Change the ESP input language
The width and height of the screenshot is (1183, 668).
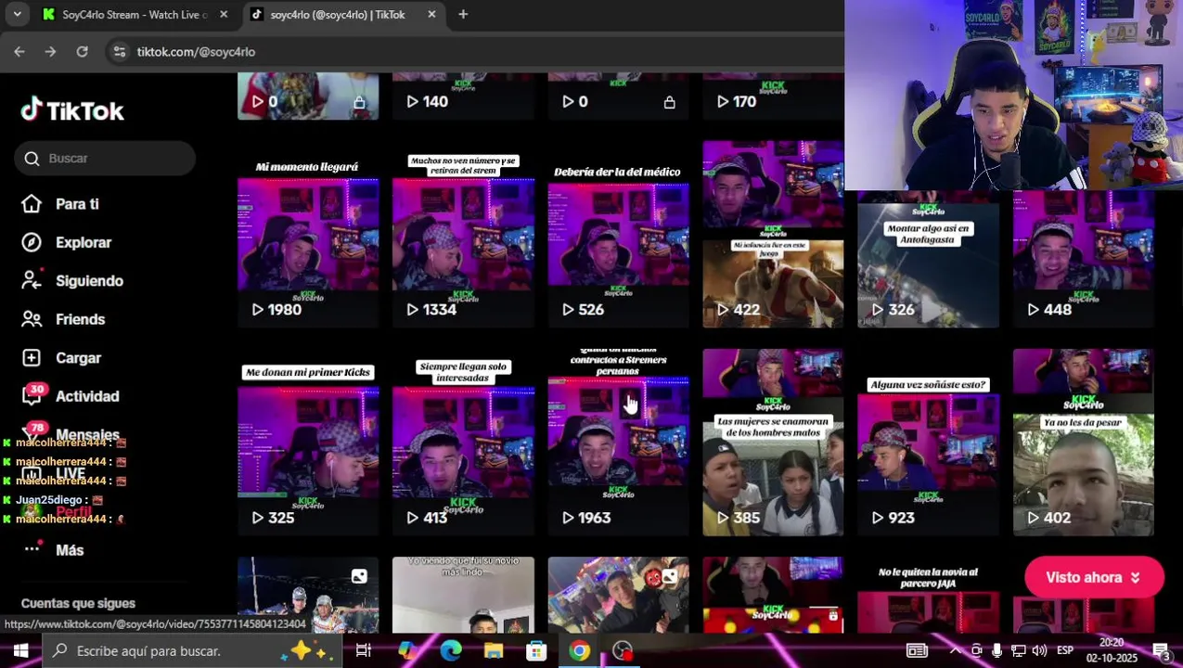click(x=1065, y=651)
